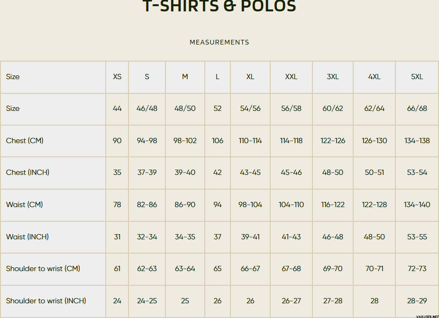Click the T-SHIRTS & POLOS heading
Screen dimensions: 439x318
coord(219,6)
